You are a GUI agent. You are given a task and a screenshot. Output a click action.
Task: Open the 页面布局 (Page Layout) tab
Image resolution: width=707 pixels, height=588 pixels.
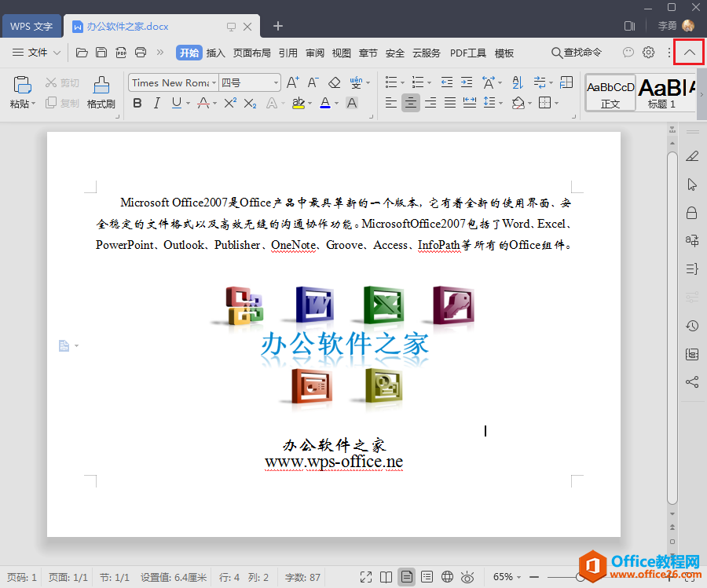point(251,53)
